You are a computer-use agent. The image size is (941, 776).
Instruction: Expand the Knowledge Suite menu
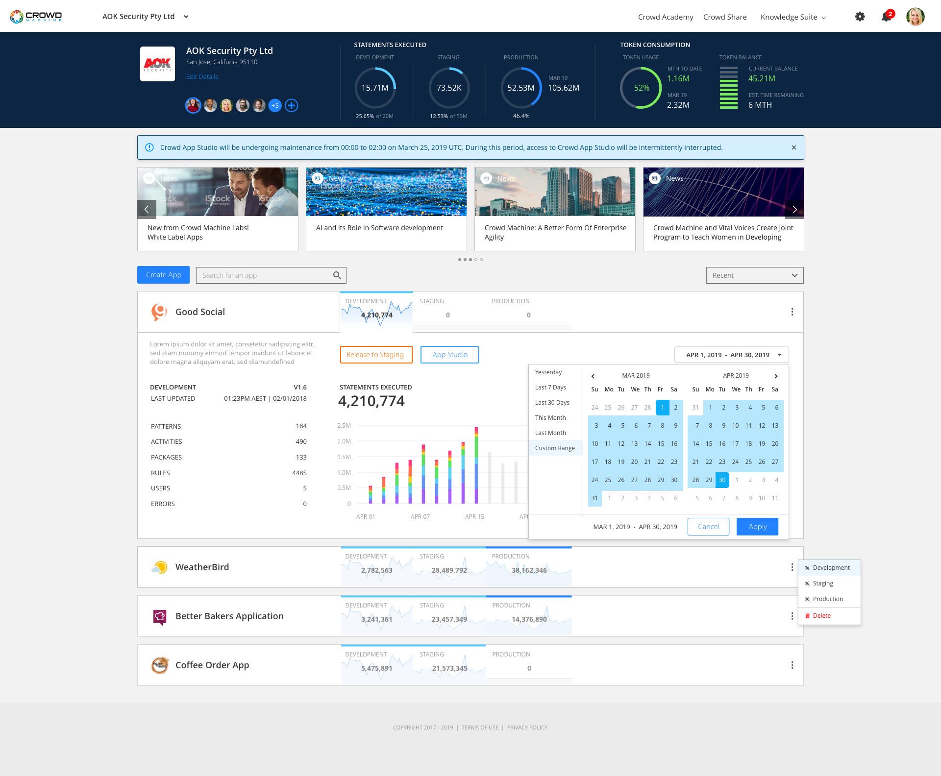(793, 17)
